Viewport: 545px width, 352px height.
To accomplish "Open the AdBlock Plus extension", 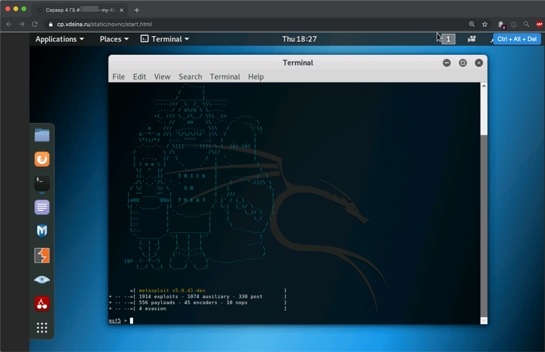I will tap(539, 24).
